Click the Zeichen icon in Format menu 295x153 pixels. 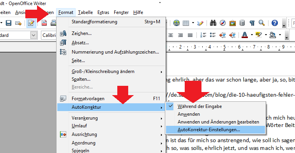click(63, 33)
